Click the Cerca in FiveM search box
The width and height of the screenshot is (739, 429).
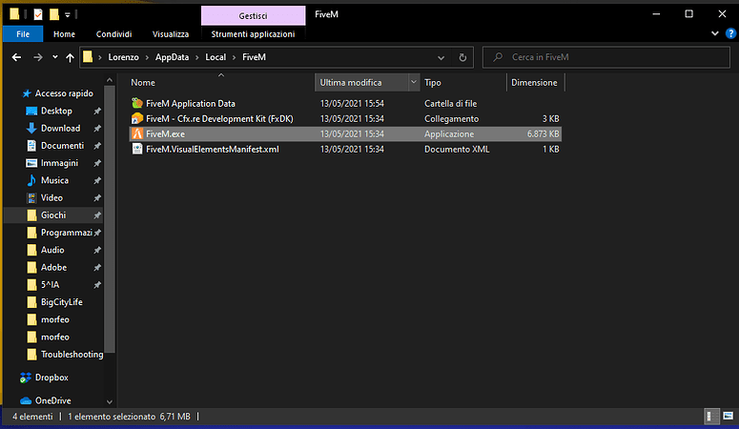point(606,57)
